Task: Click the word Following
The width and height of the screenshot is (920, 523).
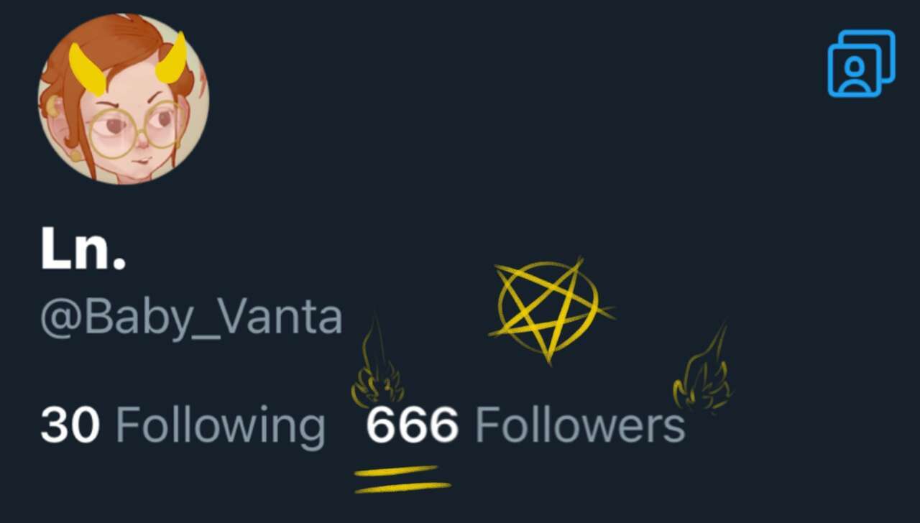Action: click(x=221, y=426)
